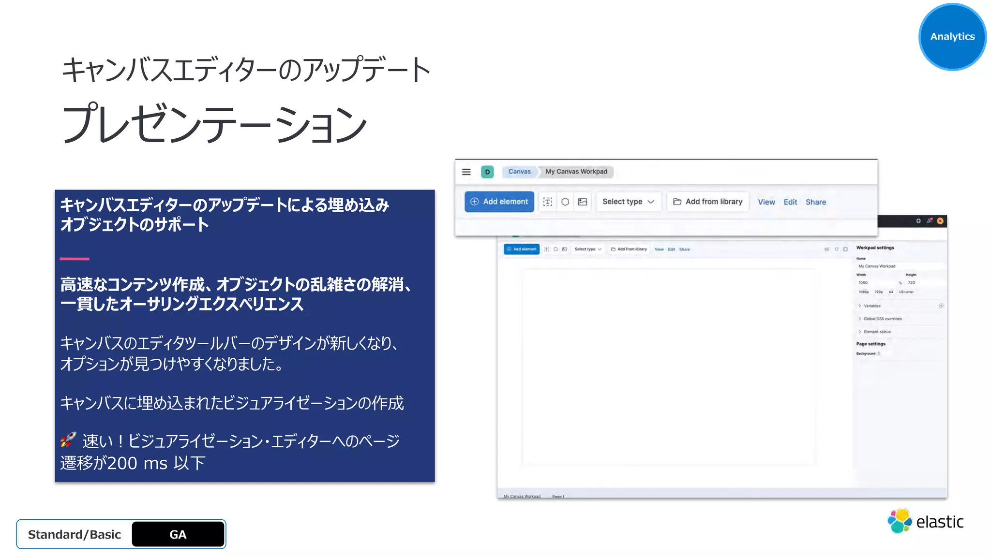The image size is (991, 557).
Task: Enter fullscreen mode with the fullscreen icon
Action: coord(845,249)
